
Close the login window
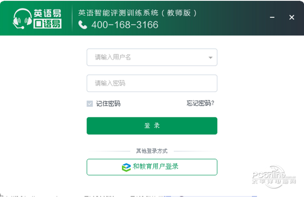pos(291,17)
